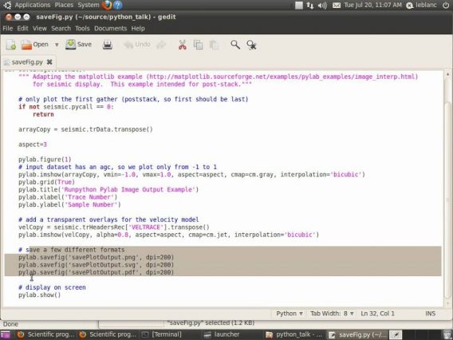Click the clock showing Tue Jul 20
The image size is (453, 340).
[372, 5]
